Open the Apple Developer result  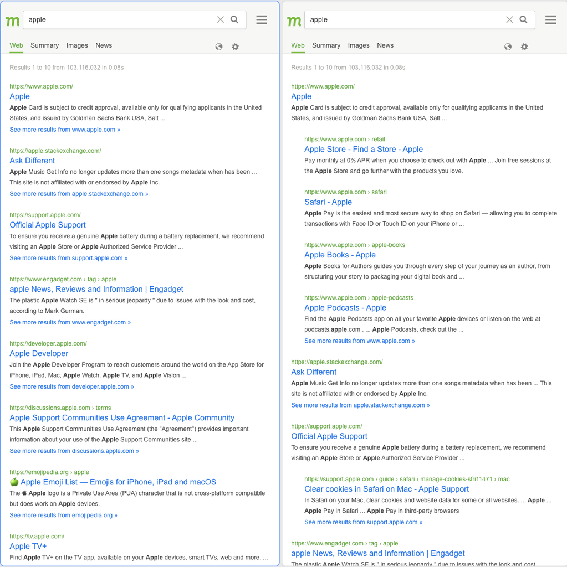tap(39, 354)
